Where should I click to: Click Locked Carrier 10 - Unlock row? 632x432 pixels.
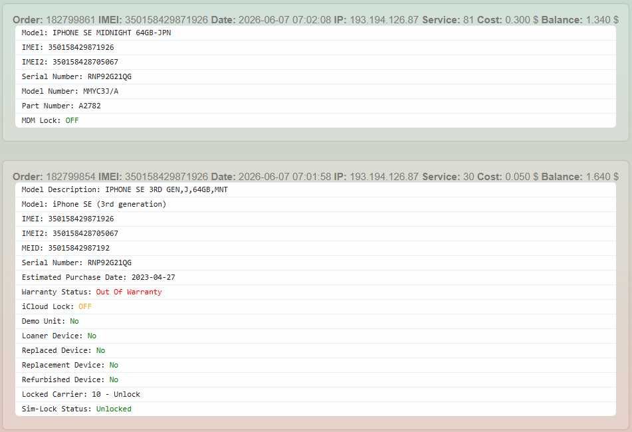coord(316,394)
